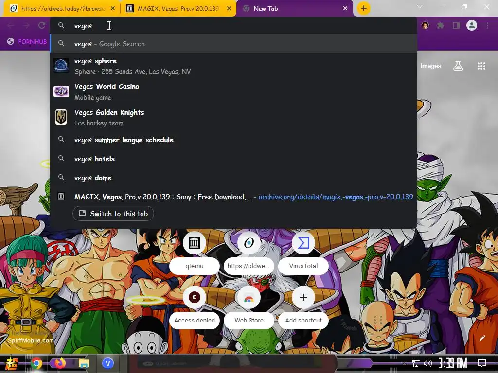Choose the Vegas World Casino suggestion
This screenshot has height=373, width=498.
click(x=233, y=92)
